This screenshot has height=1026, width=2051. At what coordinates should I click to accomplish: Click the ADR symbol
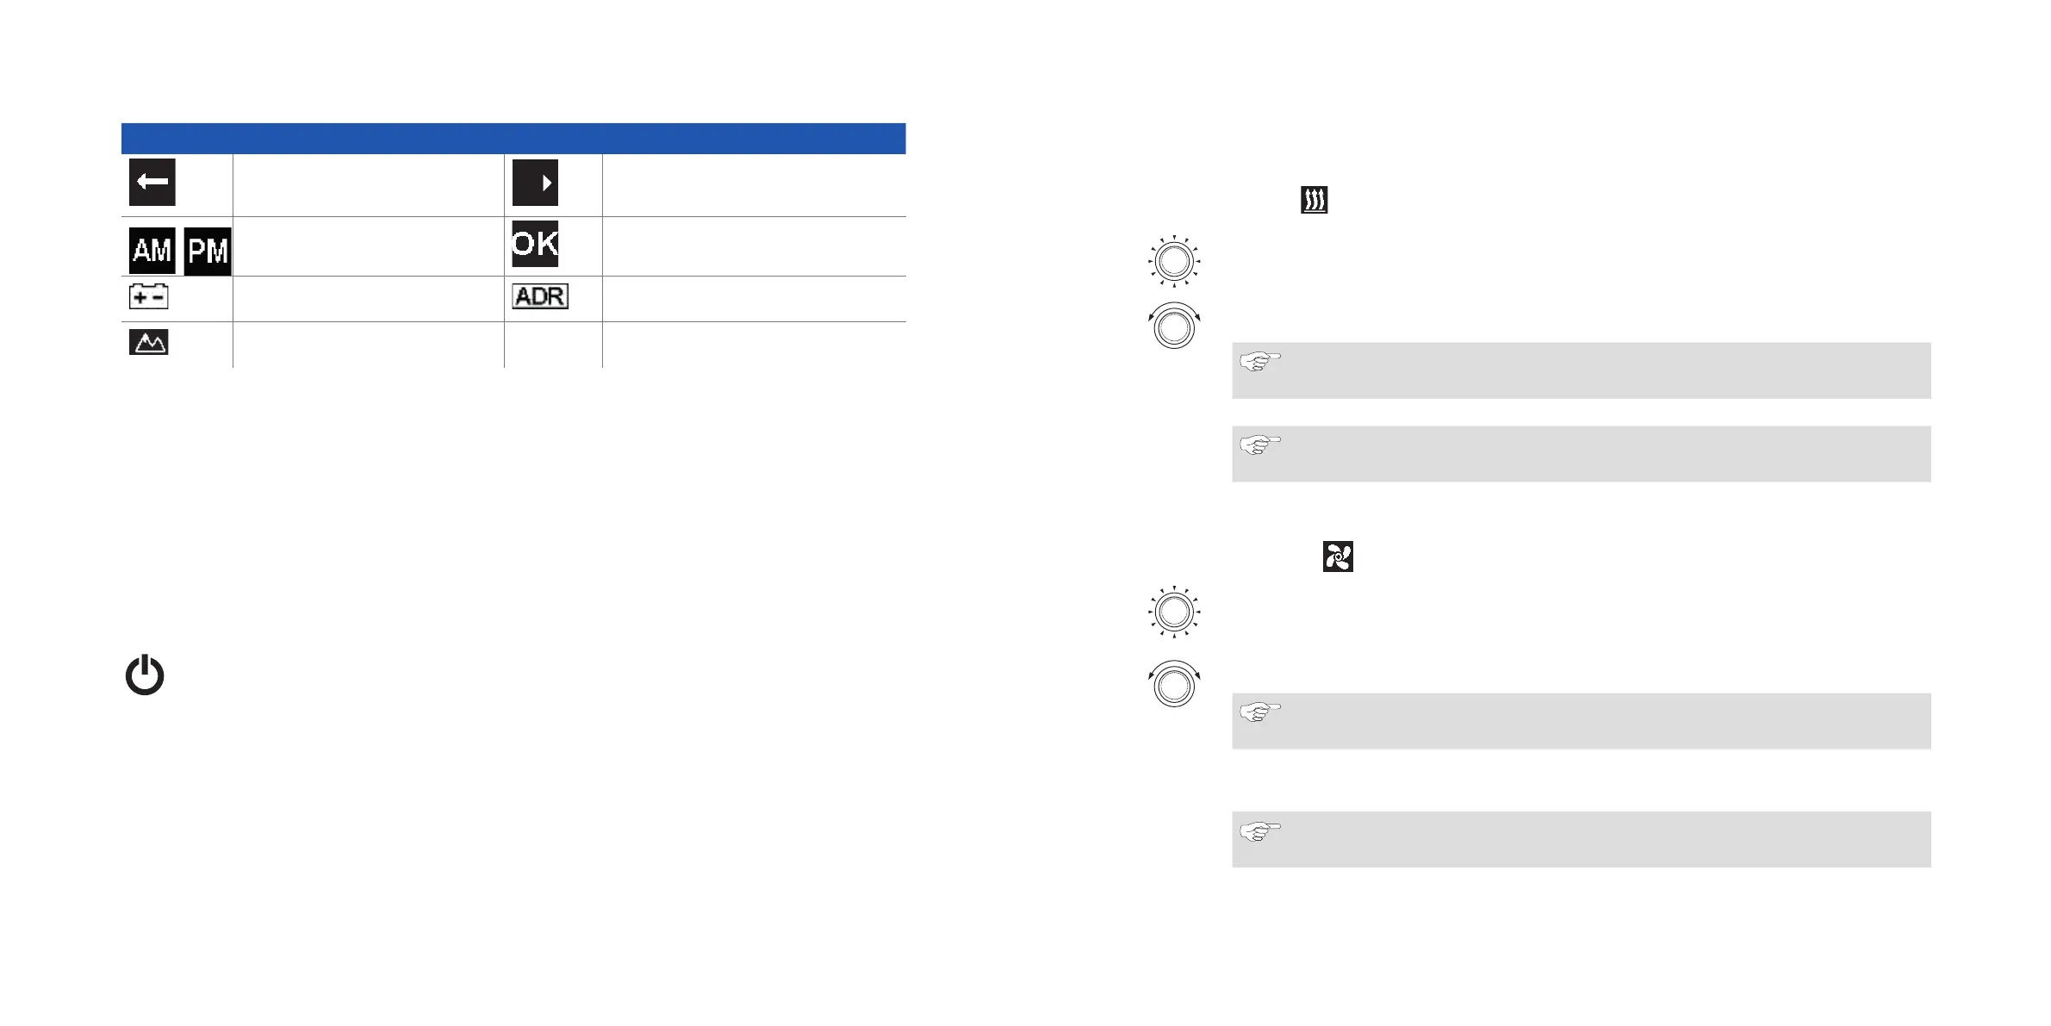[540, 296]
